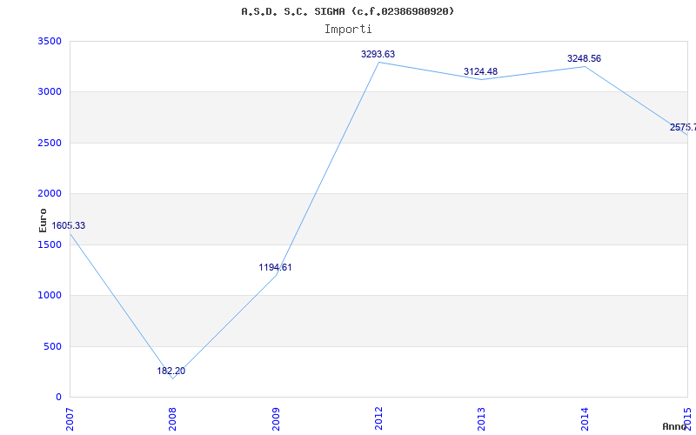Click the Euro y-axis label

point(43,219)
